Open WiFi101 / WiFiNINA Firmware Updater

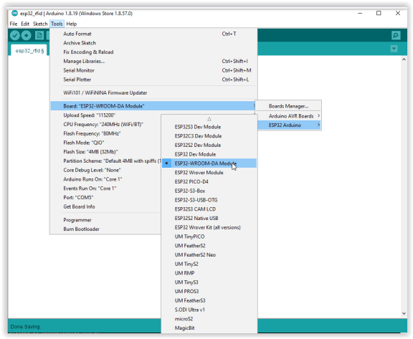coord(153,92)
